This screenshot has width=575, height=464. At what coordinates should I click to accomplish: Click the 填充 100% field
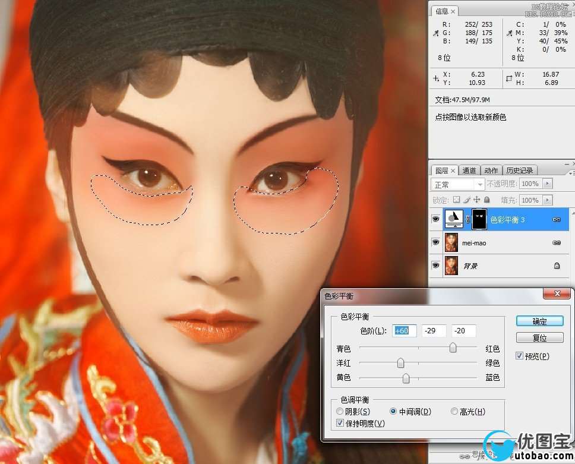point(530,200)
